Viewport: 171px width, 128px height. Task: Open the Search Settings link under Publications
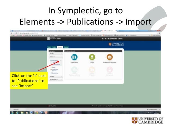[56, 64]
